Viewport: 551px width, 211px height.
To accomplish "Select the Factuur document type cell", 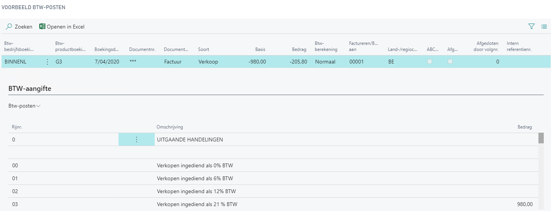I will coord(174,62).
